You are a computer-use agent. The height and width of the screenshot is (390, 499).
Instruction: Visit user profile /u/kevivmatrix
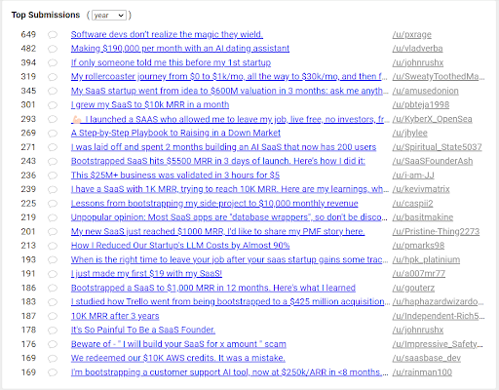click(421, 189)
